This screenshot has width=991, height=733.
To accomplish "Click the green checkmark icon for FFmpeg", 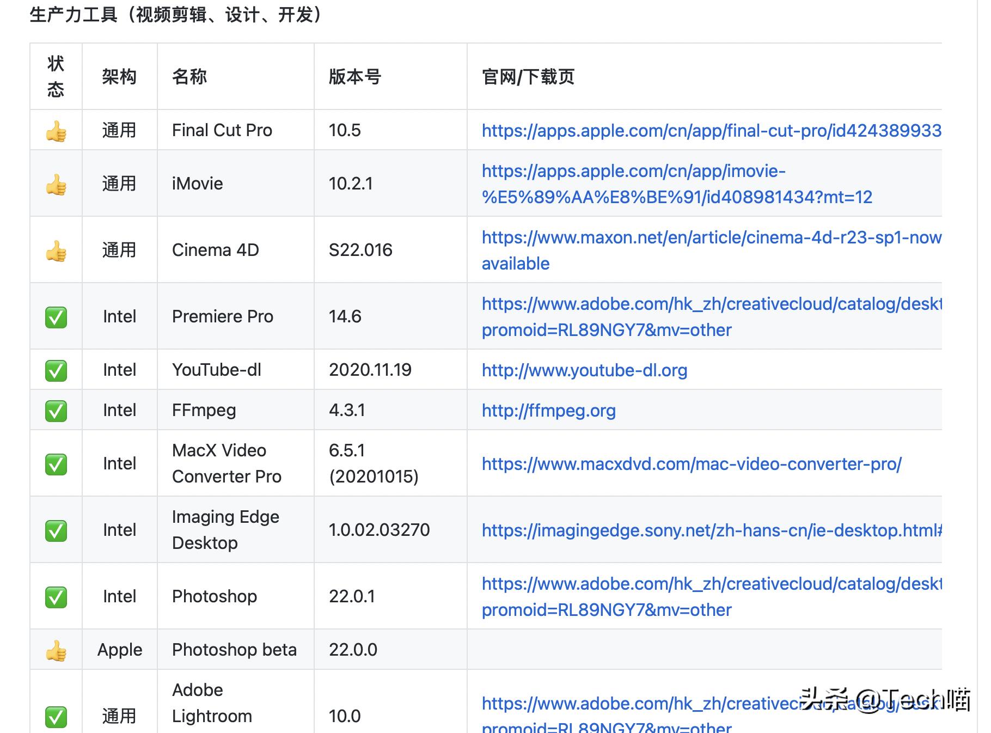I will click(x=56, y=410).
